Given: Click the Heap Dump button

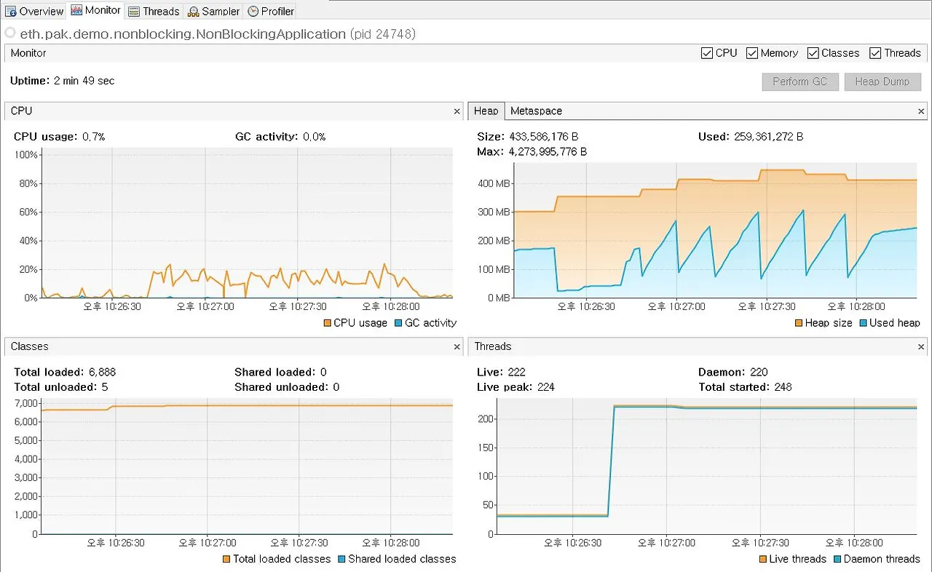Looking at the screenshot, I should click(x=882, y=82).
